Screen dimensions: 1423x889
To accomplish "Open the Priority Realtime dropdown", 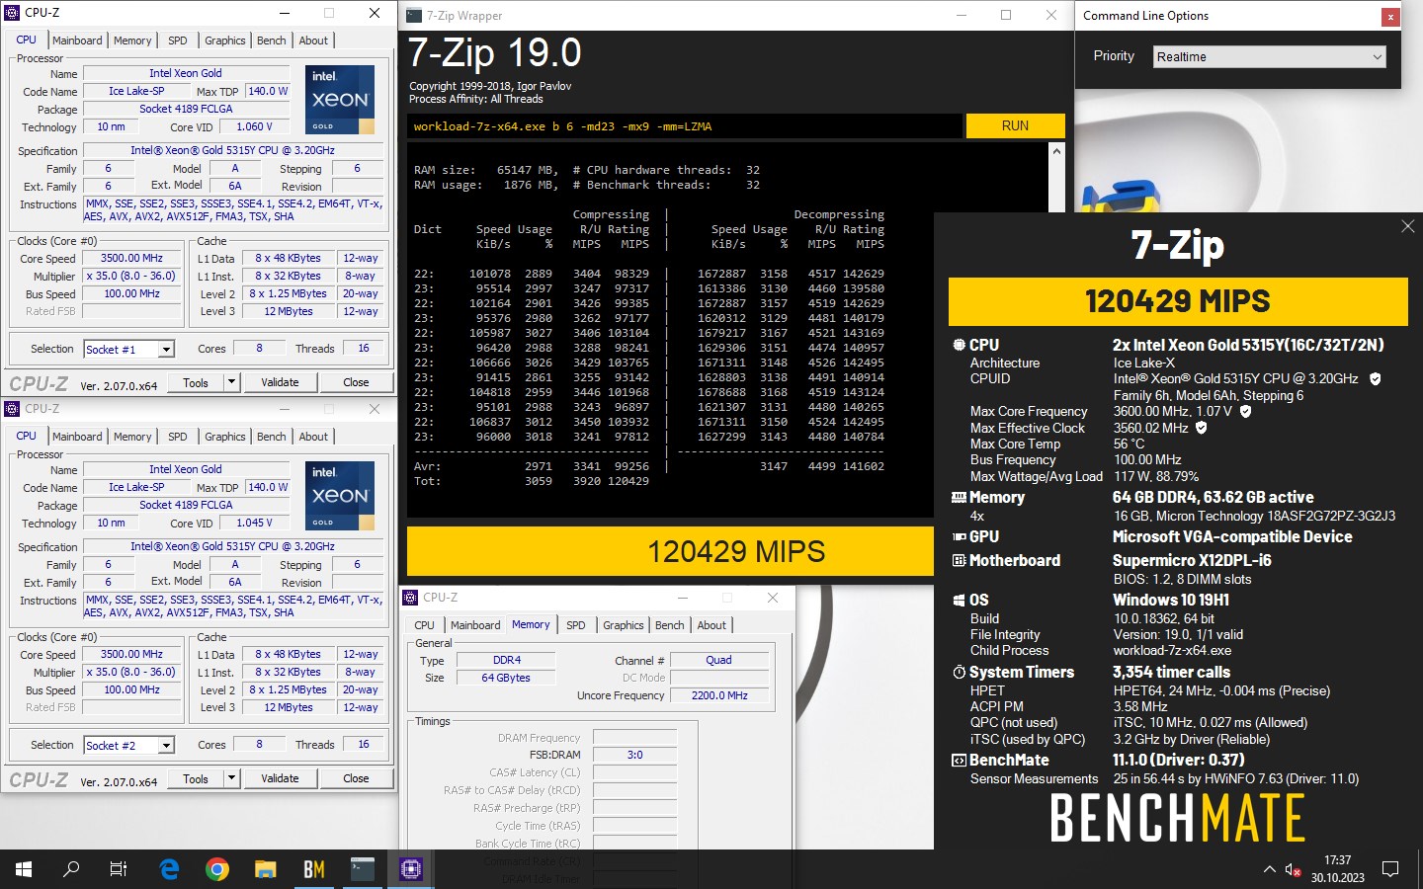I will [1270, 57].
